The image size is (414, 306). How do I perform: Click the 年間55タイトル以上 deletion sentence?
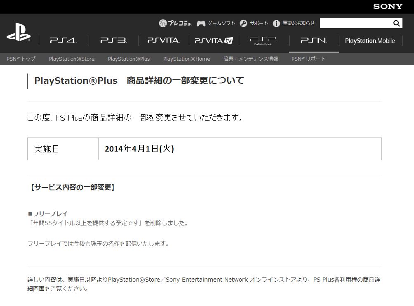(109, 223)
